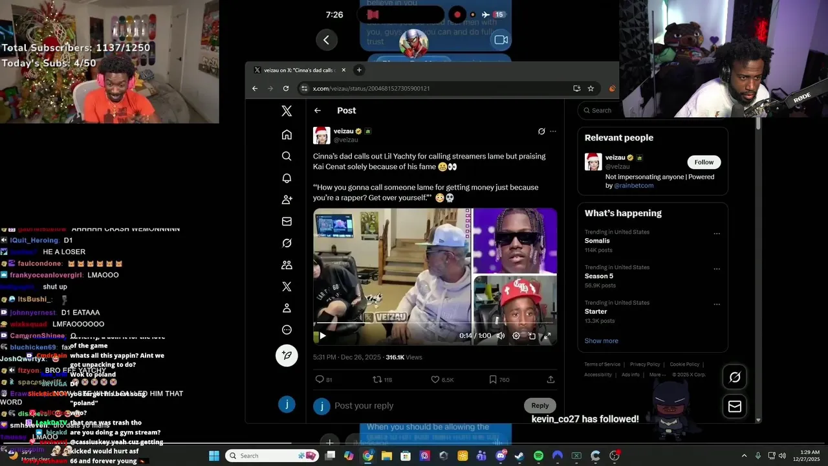Open Profile icon in X sidebar
The image size is (828, 466).
tap(287, 308)
